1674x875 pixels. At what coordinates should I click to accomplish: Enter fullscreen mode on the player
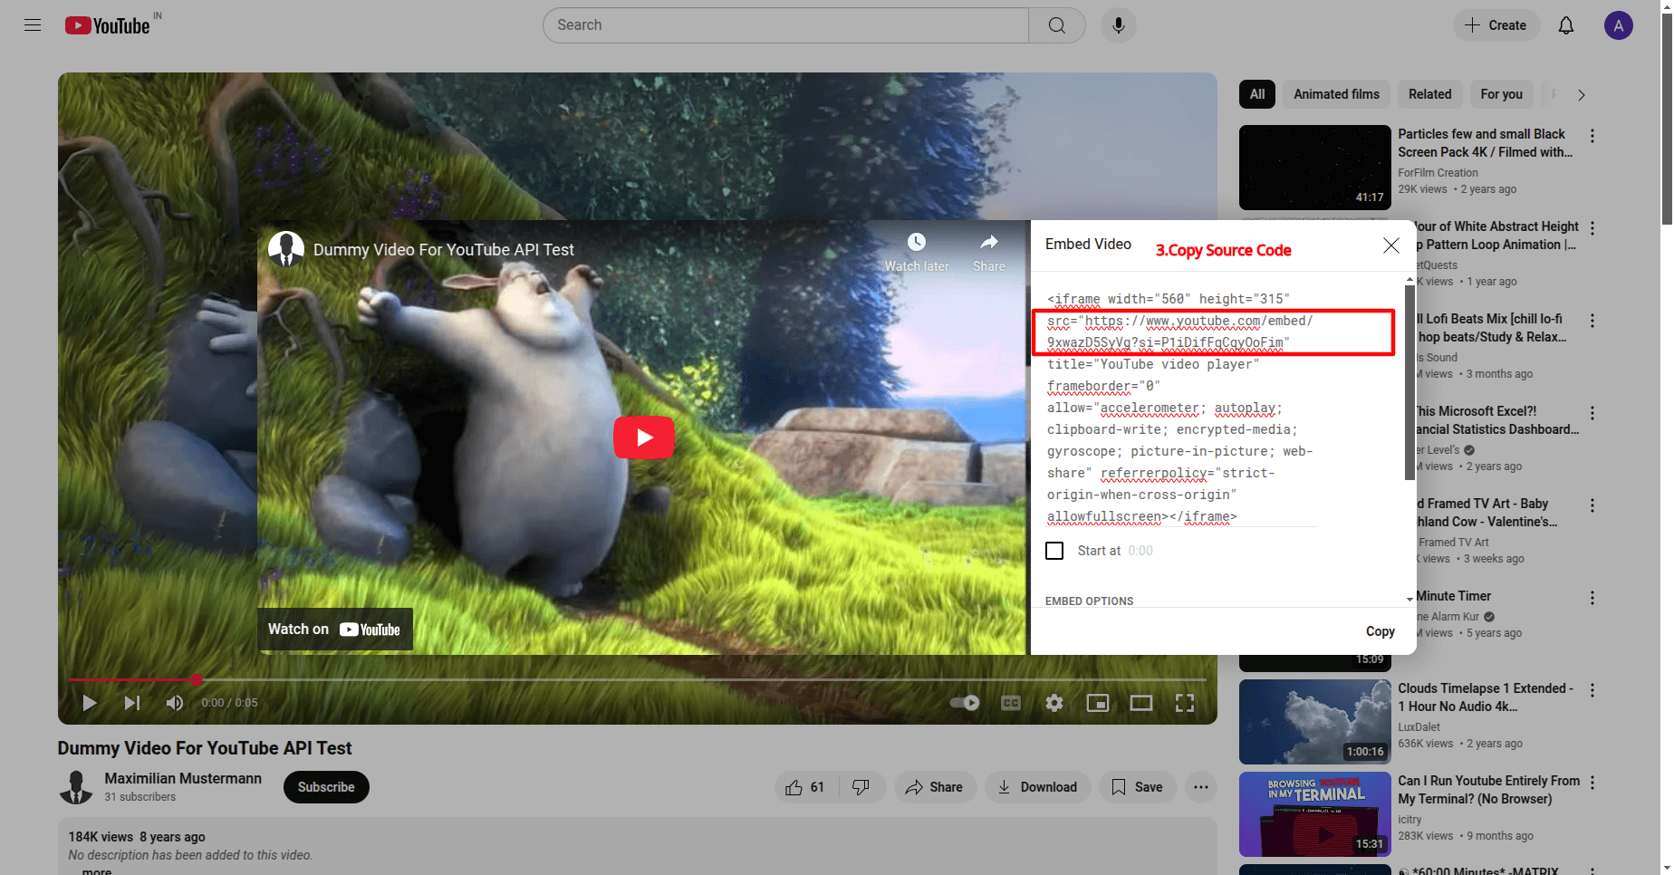(1184, 703)
